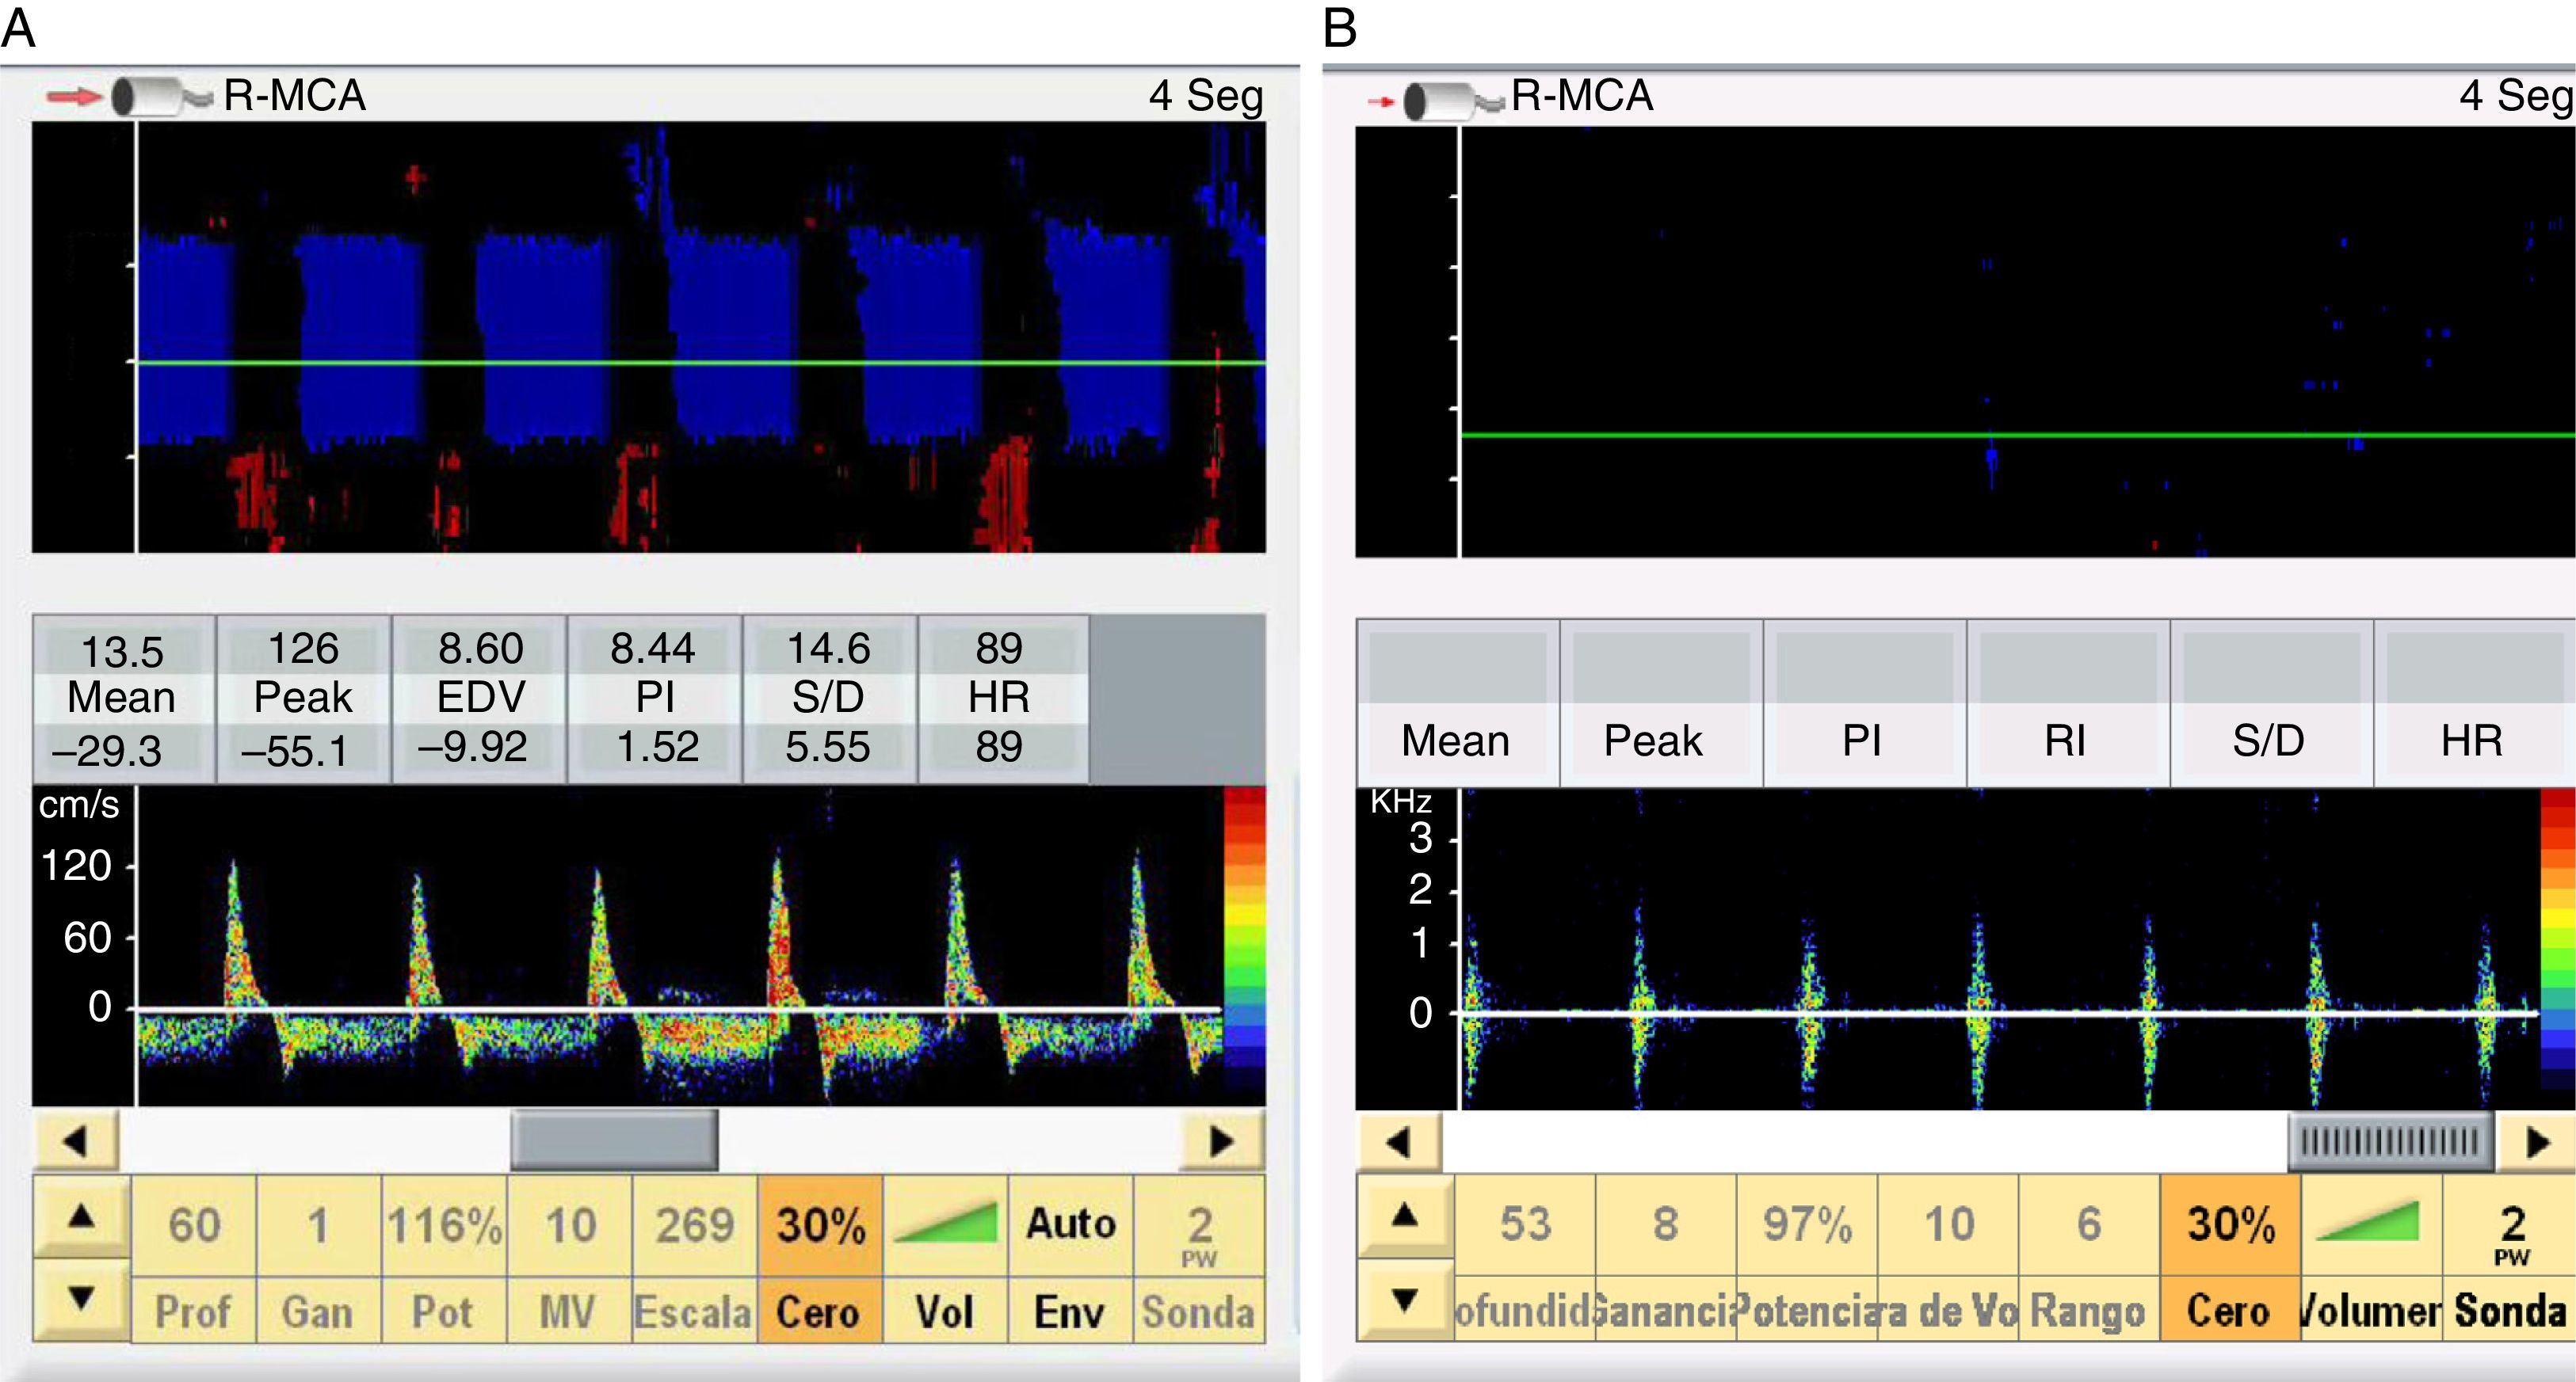This screenshot has height=1382, width=2576.
Task: Click panel A gray scrollbar thumb
Action: click(x=614, y=1140)
